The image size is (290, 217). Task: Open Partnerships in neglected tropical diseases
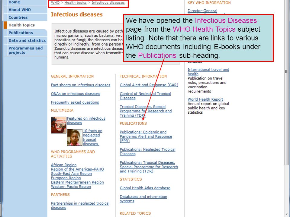point(80,205)
